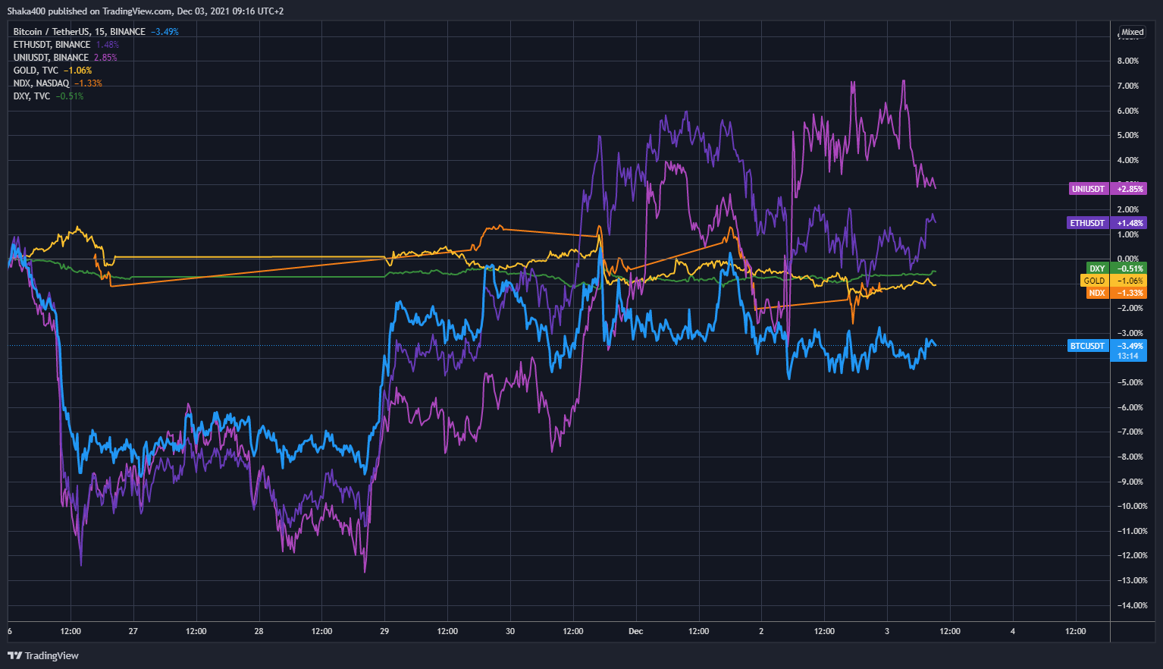
Task: Open the Shaka400 publisher link
Action: [27, 11]
